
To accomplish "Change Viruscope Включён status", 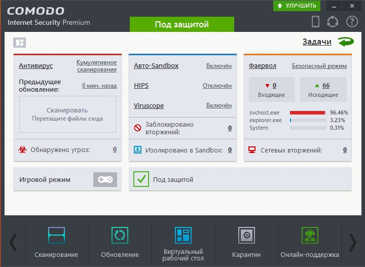I will 219,105.
